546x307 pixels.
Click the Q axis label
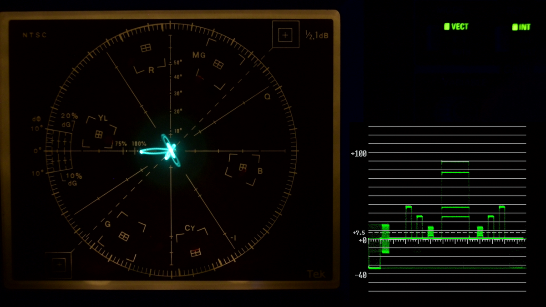267,96
